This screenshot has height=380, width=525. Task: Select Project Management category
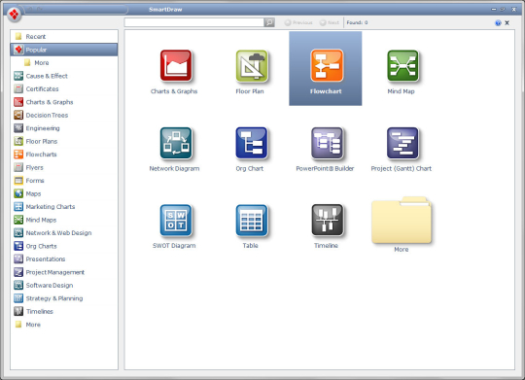coord(64,272)
